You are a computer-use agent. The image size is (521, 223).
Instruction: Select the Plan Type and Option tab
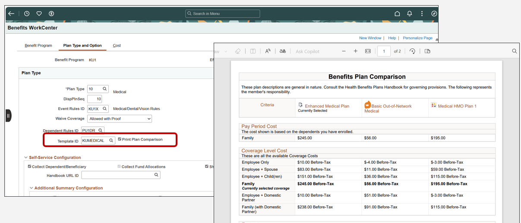(82, 45)
